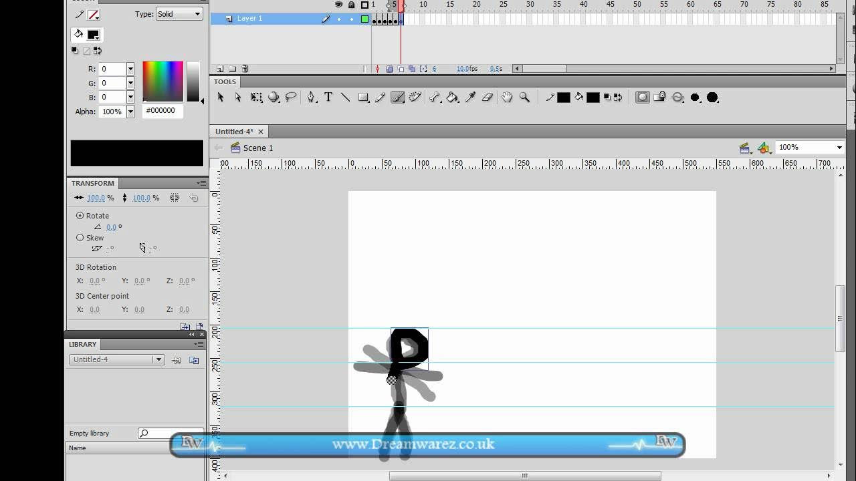This screenshot has width=856, height=481.
Task: Select the Text tool
Action: click(328, 98)
